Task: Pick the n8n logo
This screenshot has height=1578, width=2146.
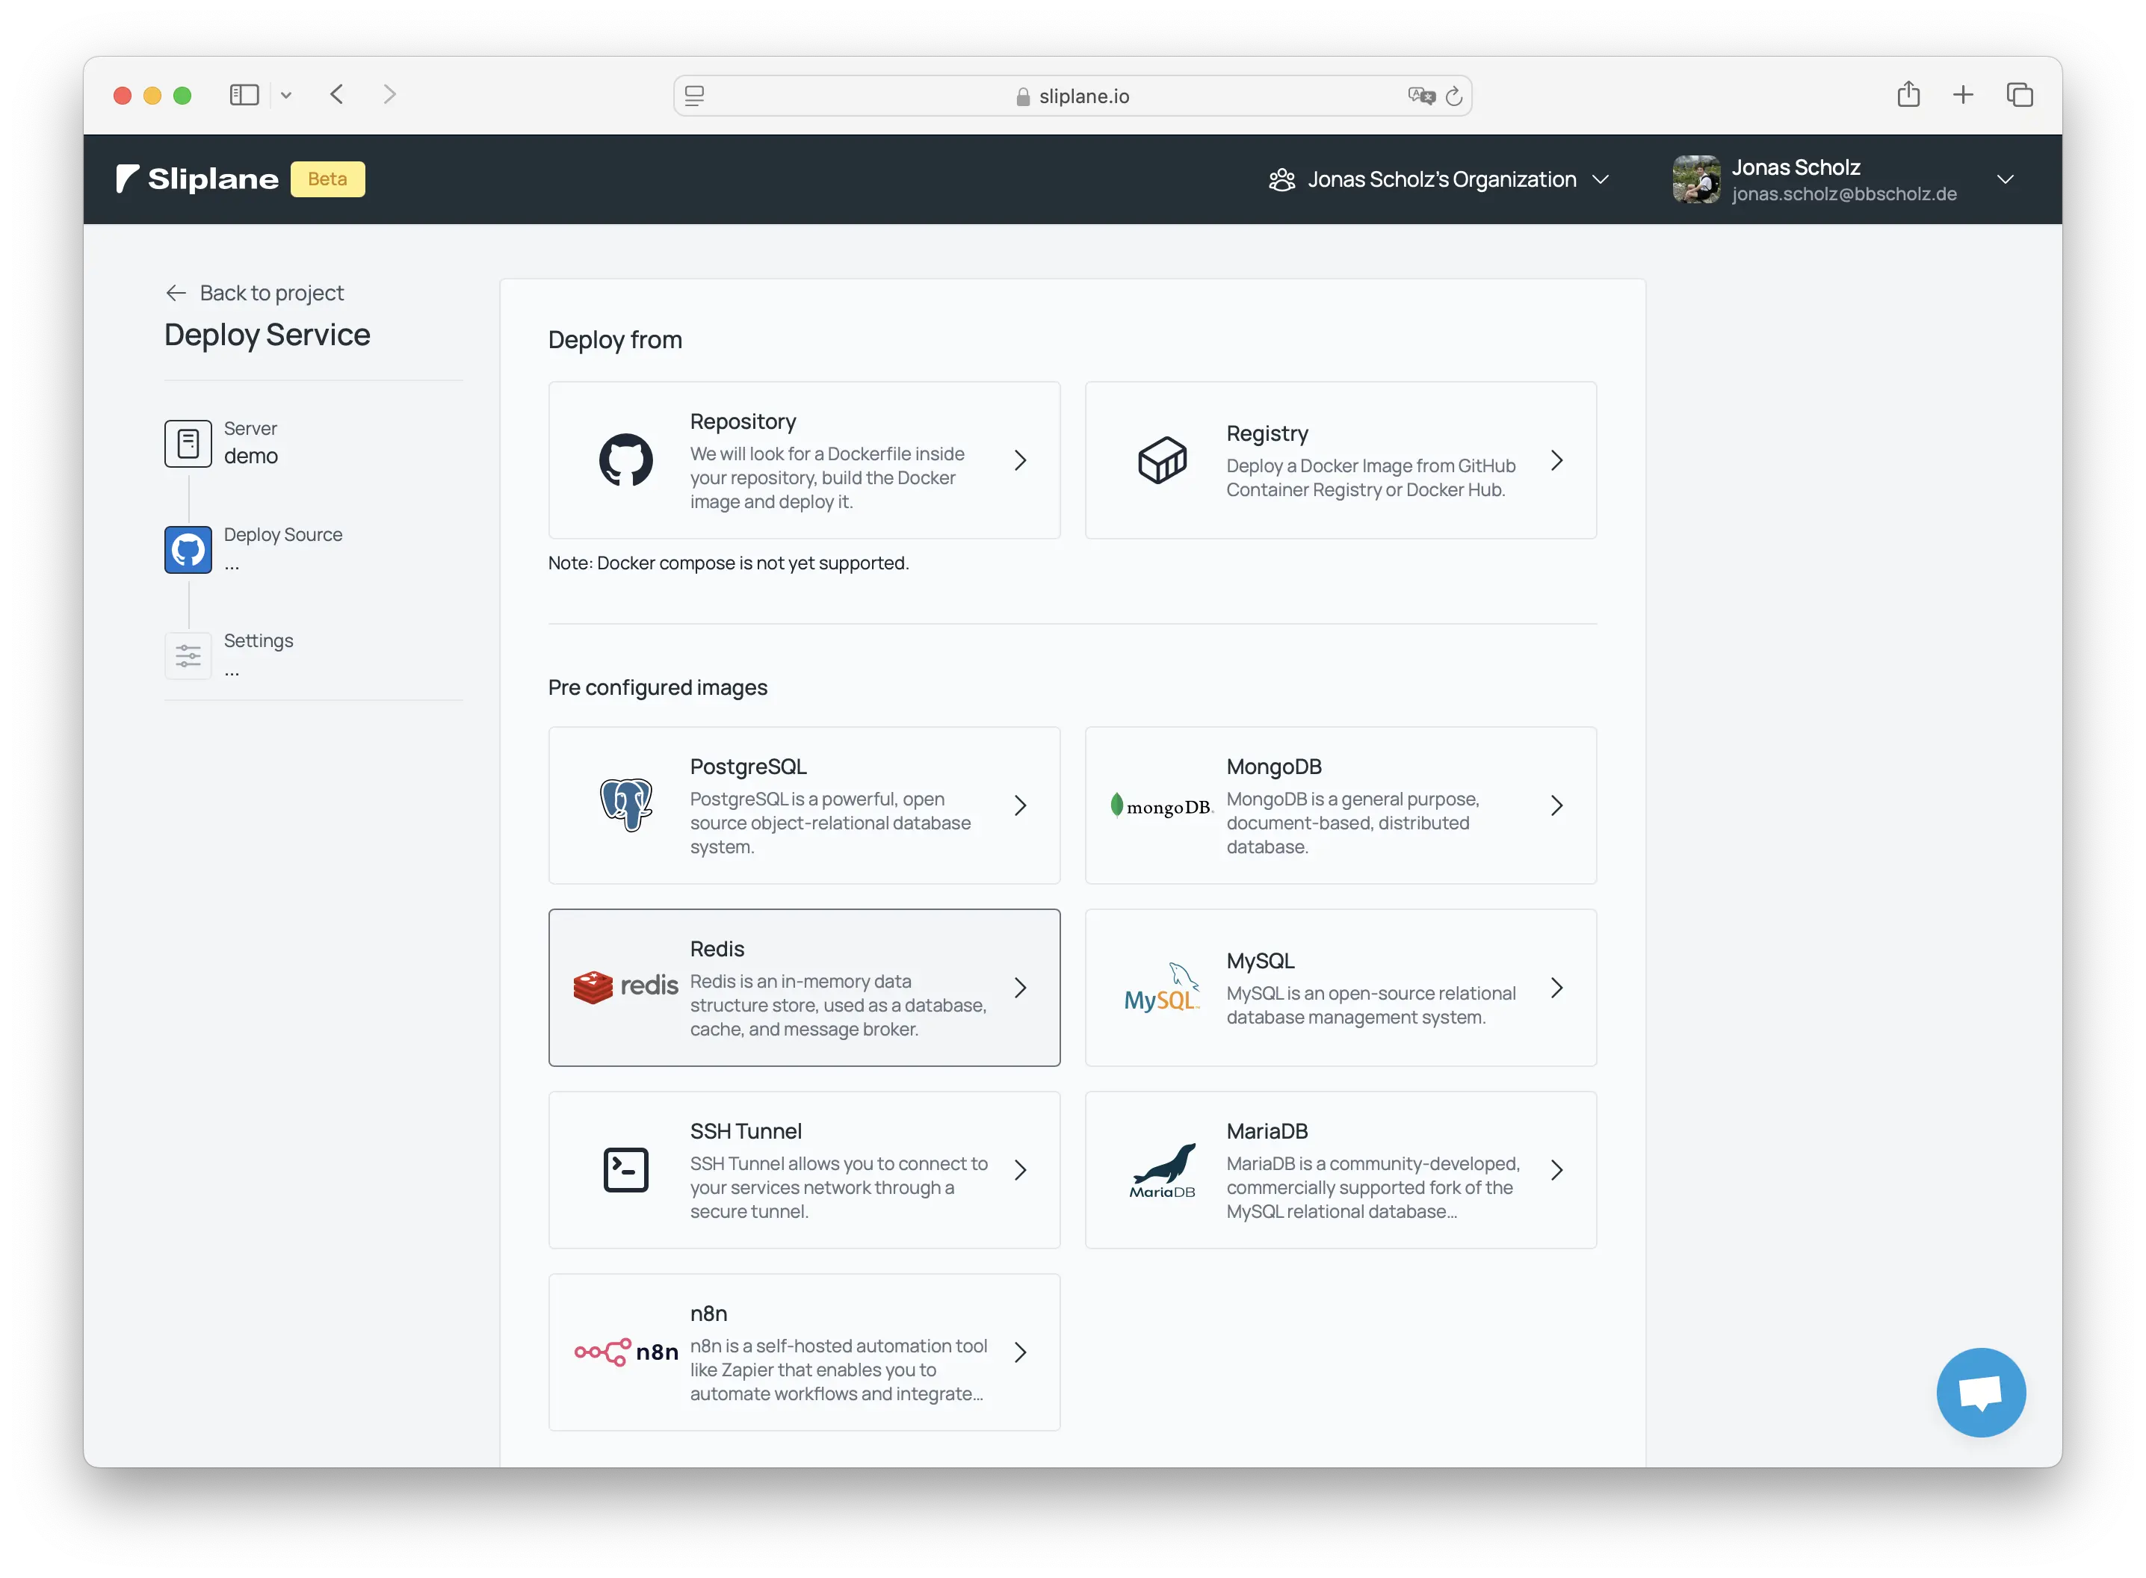Action: click(625, 1352)
